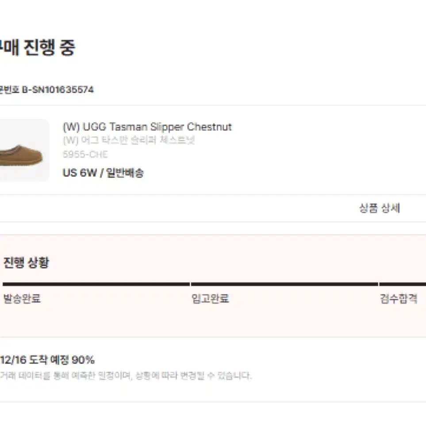
Task: Click the 진행 상황 section heading
Action: coord(26,262)
